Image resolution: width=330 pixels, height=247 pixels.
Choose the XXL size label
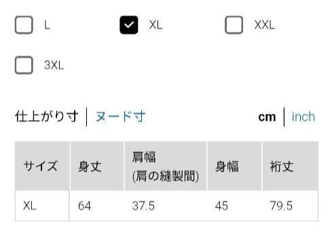tap(264, 25)
